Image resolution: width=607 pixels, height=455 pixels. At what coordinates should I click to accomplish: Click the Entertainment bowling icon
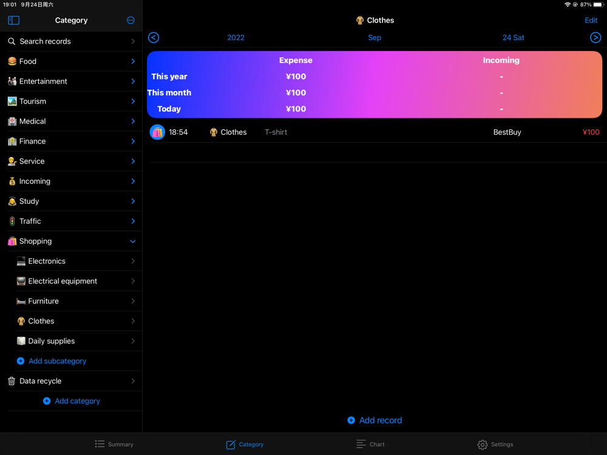coord(12,81)
